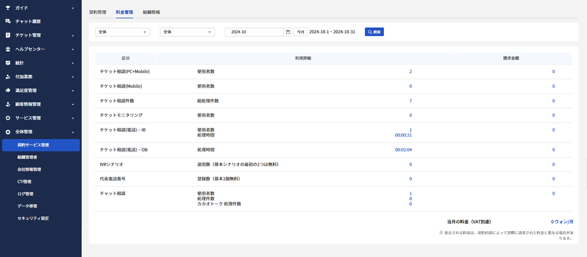The image size is (587, 257).
Task: Click the help center headset icon
Action: coord(8,49)
